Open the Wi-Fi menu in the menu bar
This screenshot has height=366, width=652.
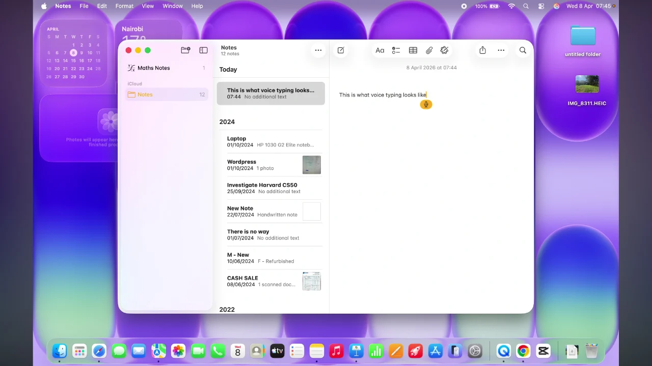click(512, 6)
